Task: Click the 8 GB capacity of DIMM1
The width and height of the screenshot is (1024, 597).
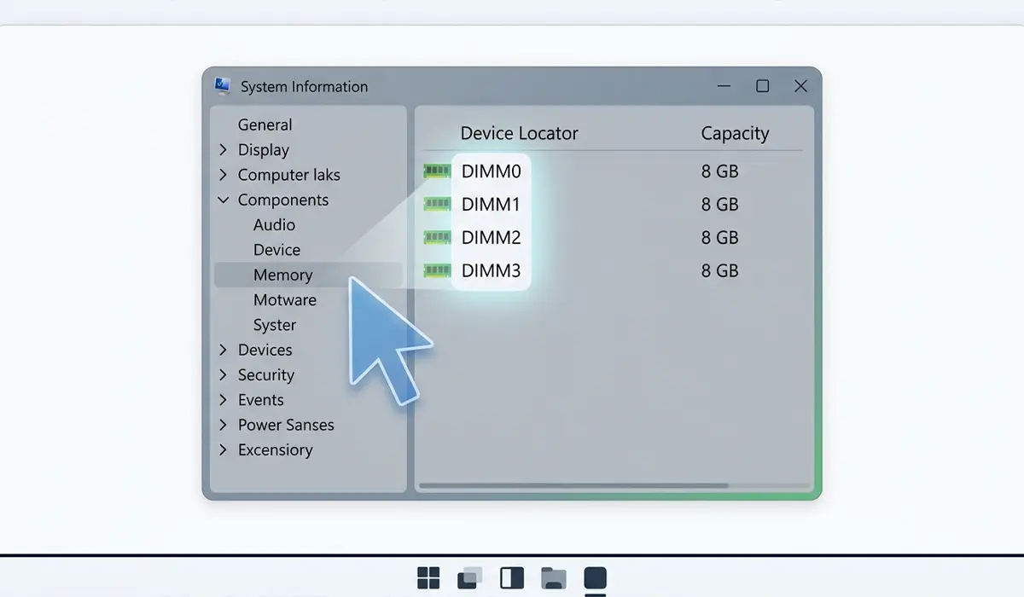Action: (719, 205)
